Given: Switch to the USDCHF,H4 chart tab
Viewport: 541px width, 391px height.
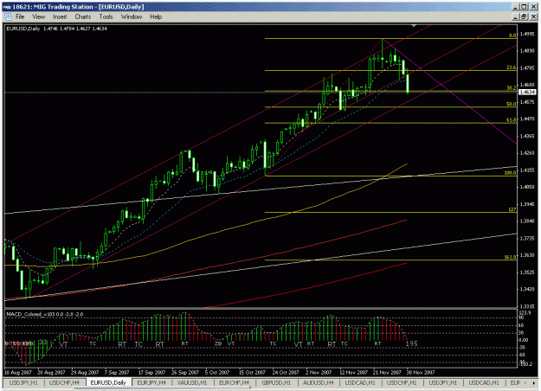Looking at the screenshot, I should pos(64,382).
